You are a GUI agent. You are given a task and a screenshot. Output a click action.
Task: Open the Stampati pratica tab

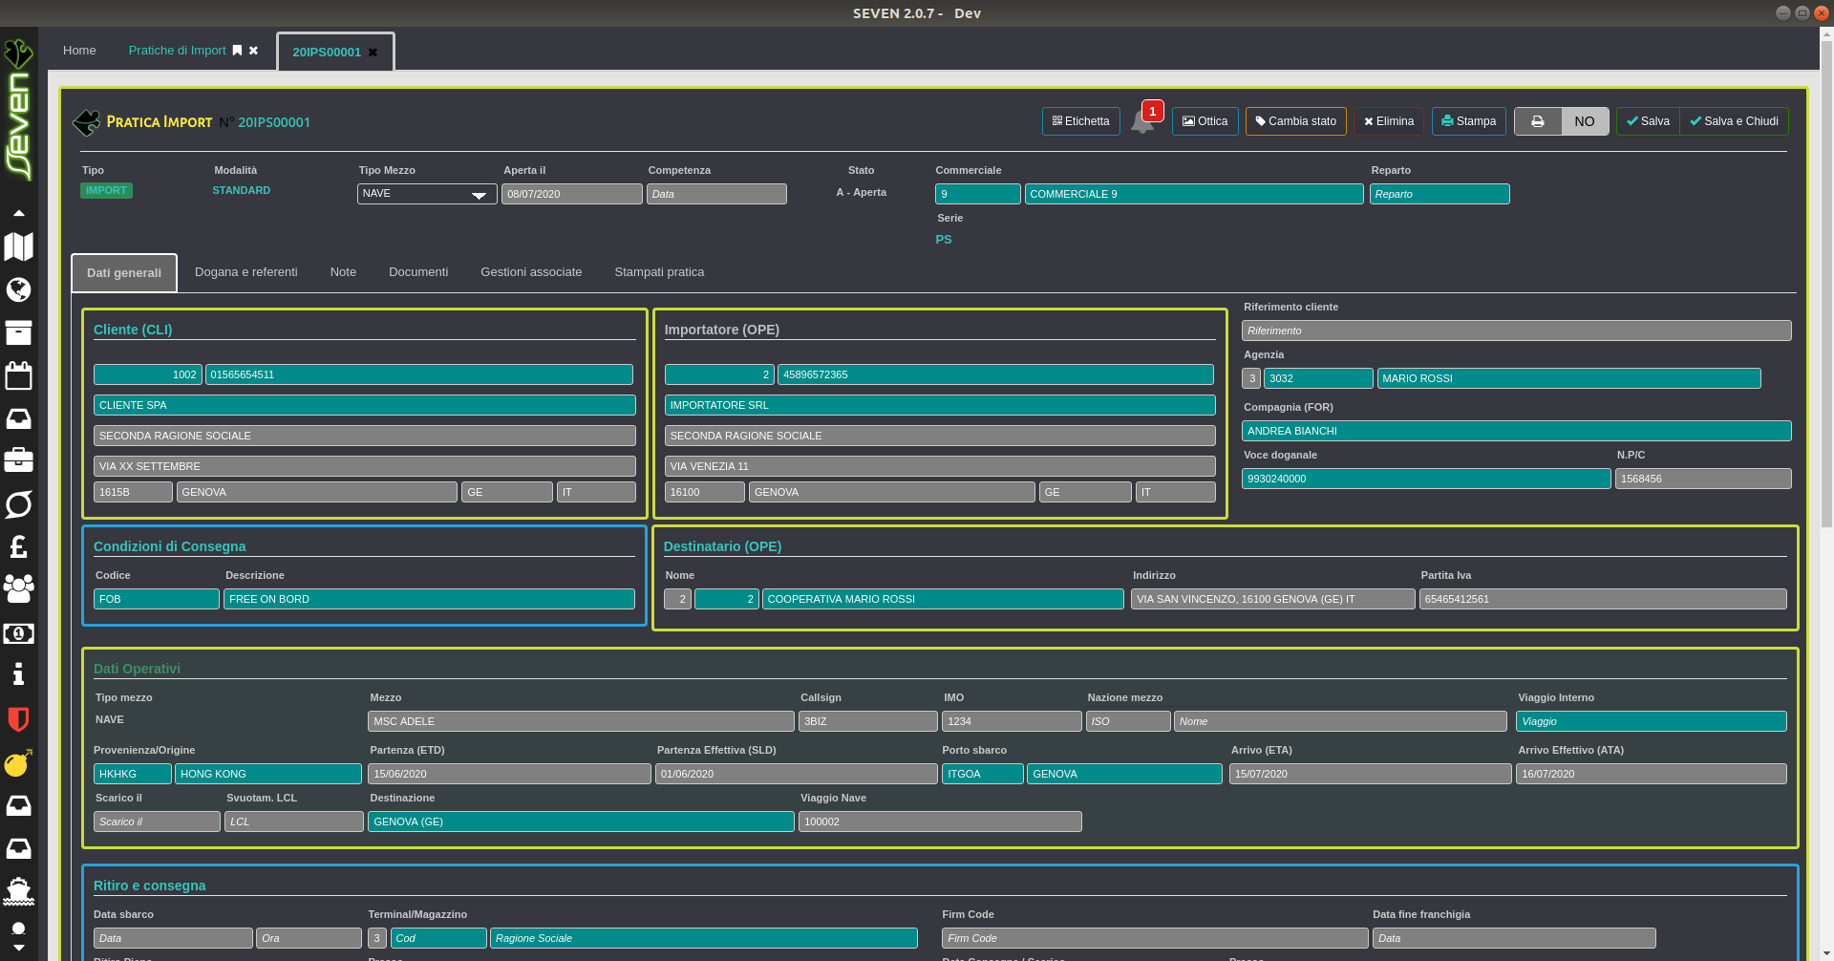659,272
